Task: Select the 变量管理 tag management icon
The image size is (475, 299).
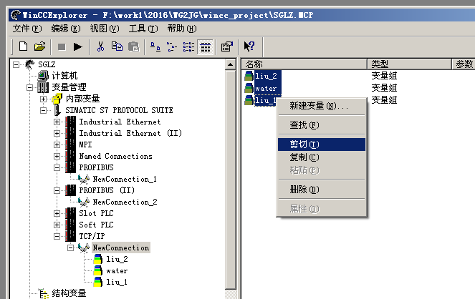Action: [43, 87]
